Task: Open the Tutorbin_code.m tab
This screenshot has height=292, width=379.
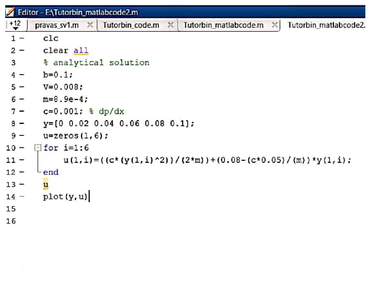Action: [x=131, y=25]
